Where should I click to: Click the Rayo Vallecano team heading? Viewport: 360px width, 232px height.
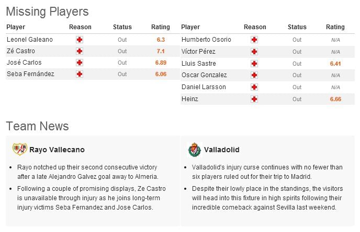(57, 150)
